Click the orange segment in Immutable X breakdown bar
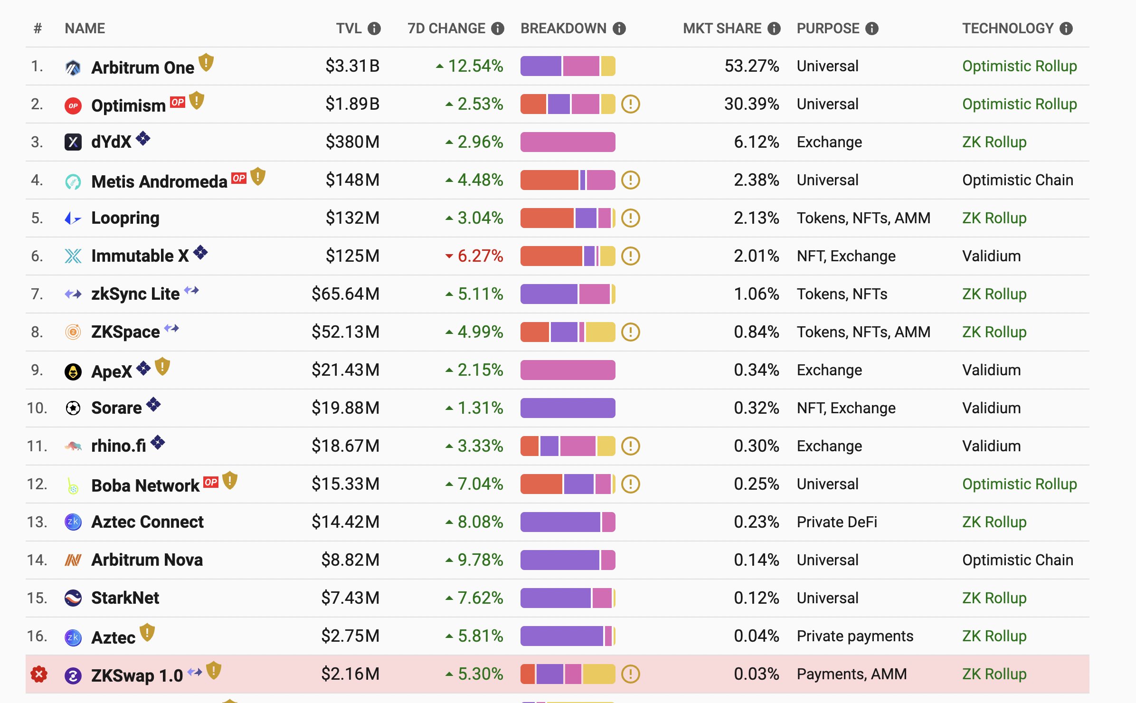 tap(551, 256)
